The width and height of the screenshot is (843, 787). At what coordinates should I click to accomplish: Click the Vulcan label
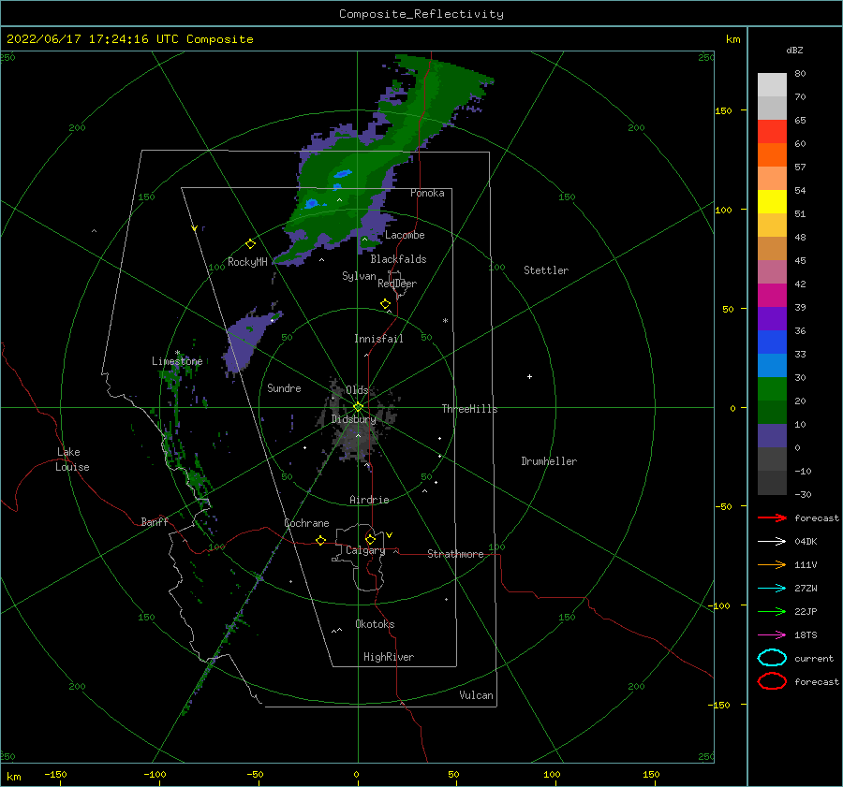477,695
